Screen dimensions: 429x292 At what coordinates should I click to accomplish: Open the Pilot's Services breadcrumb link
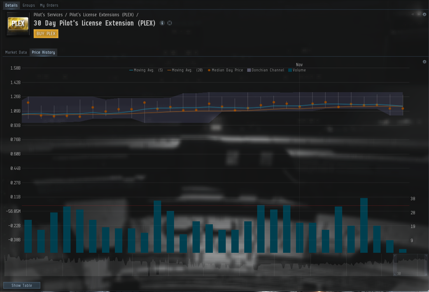[48, 15]
